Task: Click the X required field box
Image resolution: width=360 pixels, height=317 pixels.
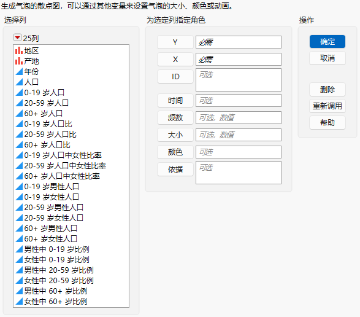Action: [239, 60]
